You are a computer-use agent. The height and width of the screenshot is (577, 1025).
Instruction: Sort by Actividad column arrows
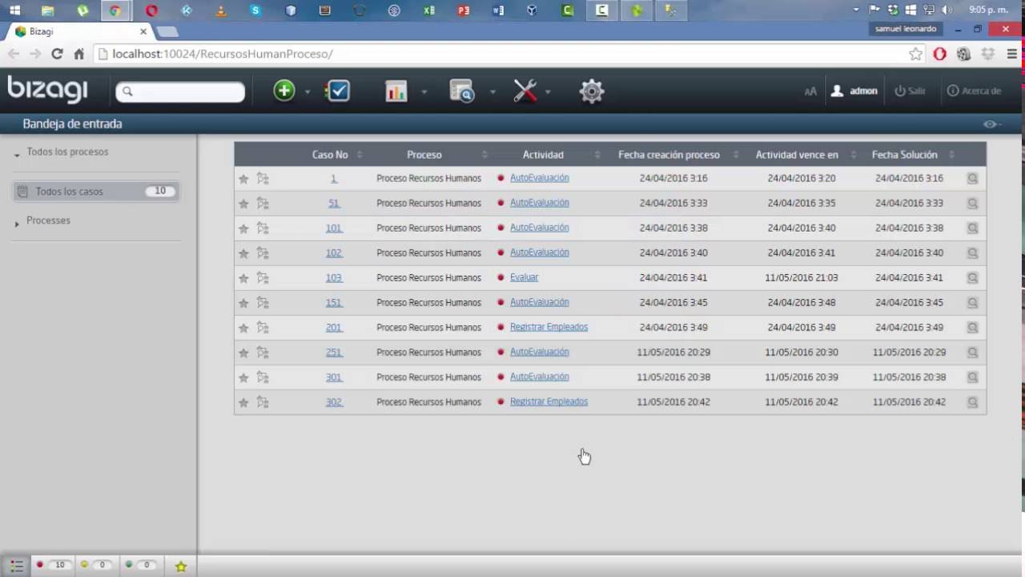(597, 155)
